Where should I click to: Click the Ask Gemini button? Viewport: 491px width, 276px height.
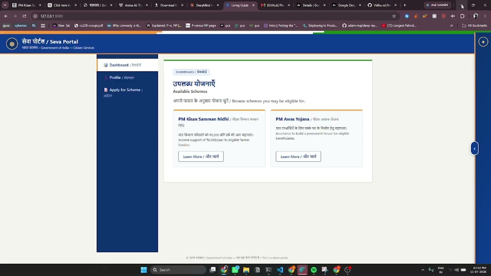(437, 5)
